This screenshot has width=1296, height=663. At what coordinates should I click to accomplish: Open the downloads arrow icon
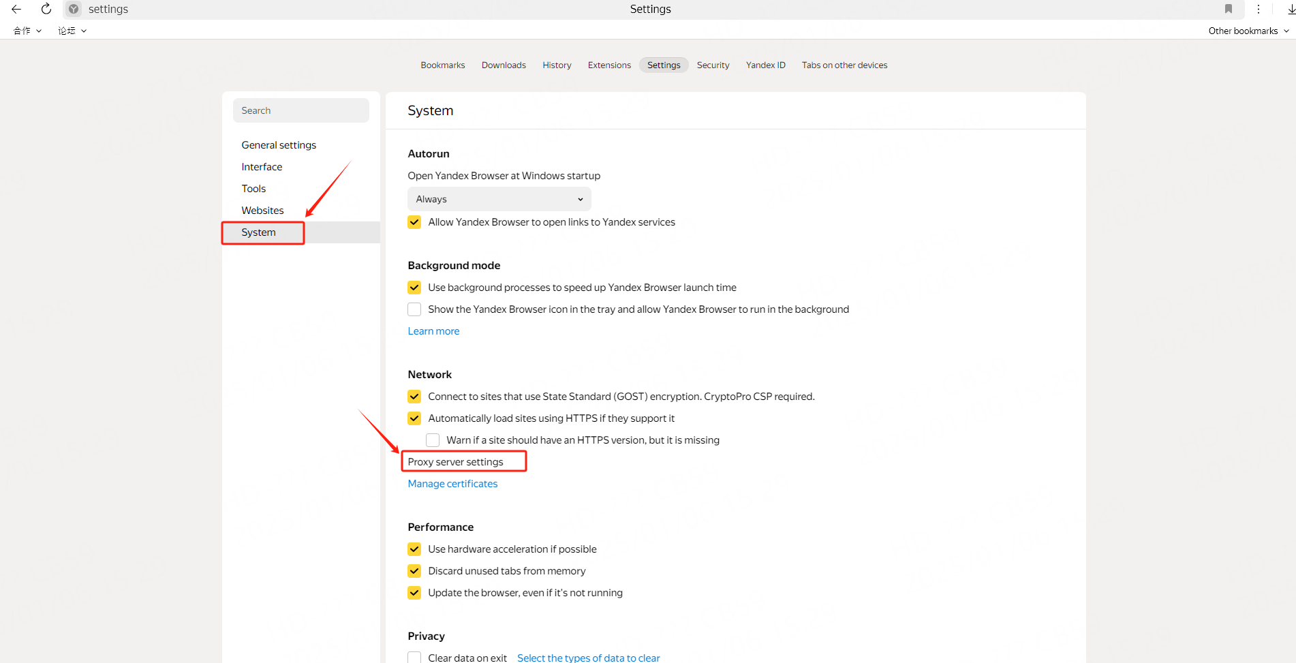point(1291,9)
